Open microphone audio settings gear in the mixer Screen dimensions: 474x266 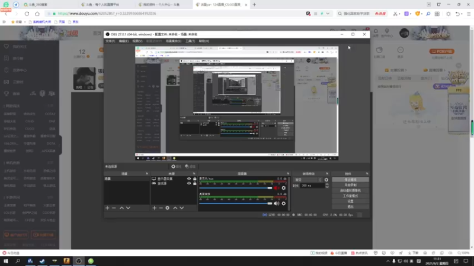284,188
